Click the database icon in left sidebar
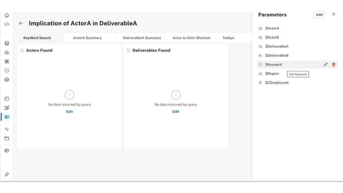Image resolution: width=343 pixels, height=193 pixels. click(x=7, y=44)
